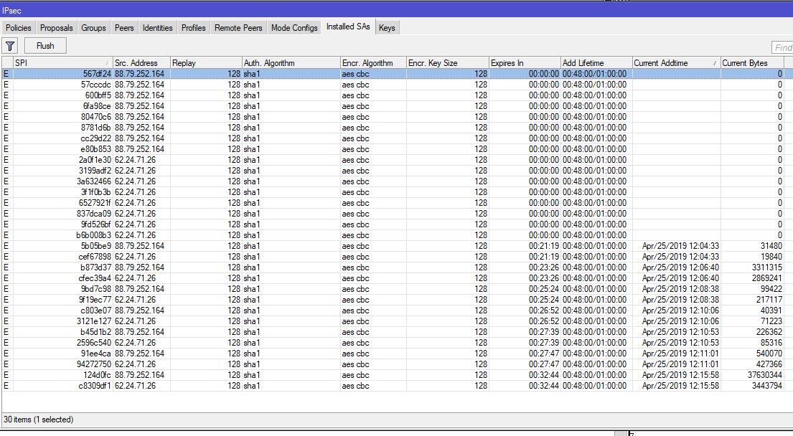Click the 3311315 Current Bytes value
The height and width of the screenshot is (436, 793).
(766, 267)
